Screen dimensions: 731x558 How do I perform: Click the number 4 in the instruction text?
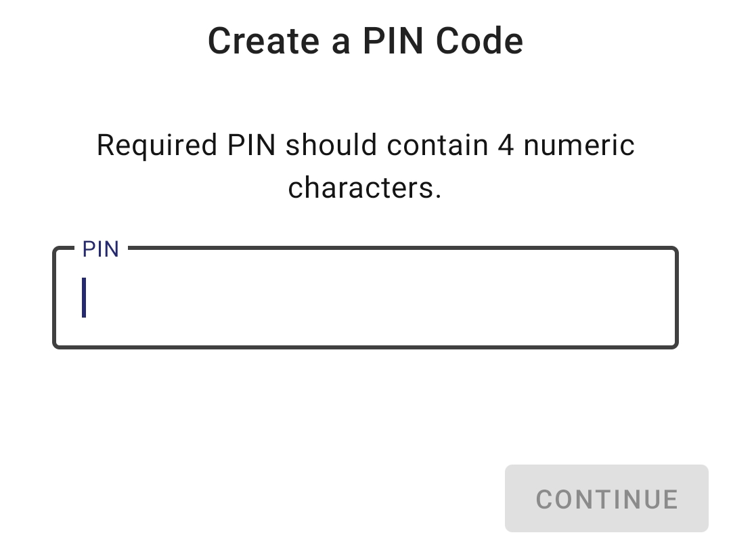point(506,146)
